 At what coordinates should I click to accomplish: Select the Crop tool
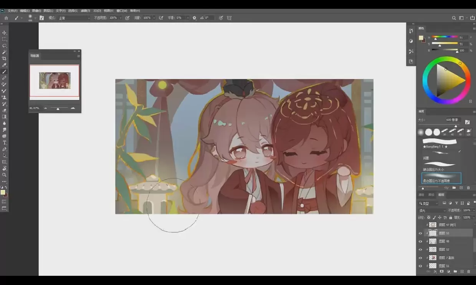pyautogui.click(x=4, y=58)
